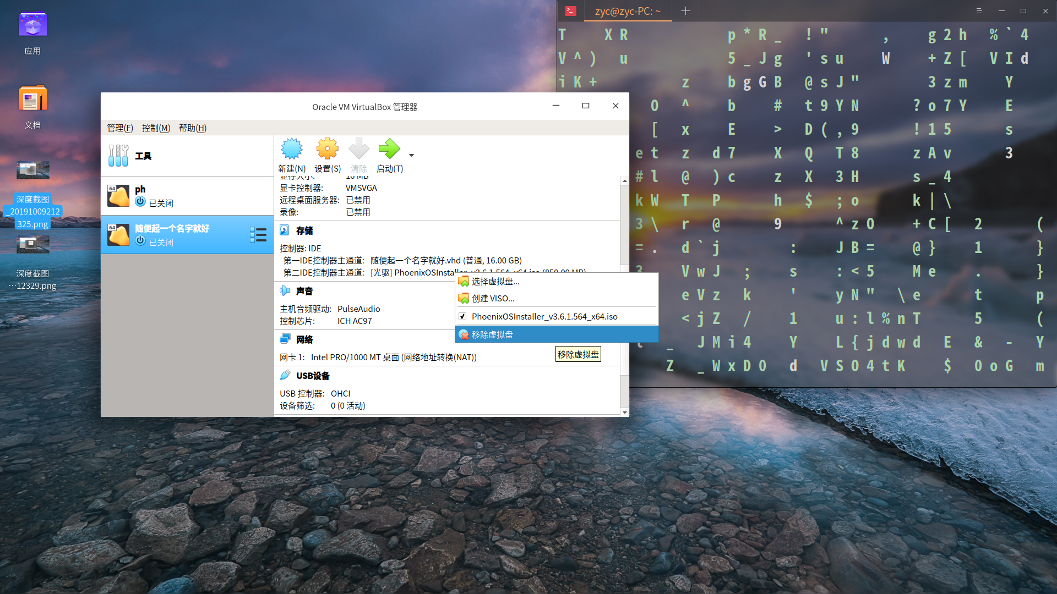Screen dimensions: 1057x594
Task: Click the 存储 section header text
Action: (304, 231)
